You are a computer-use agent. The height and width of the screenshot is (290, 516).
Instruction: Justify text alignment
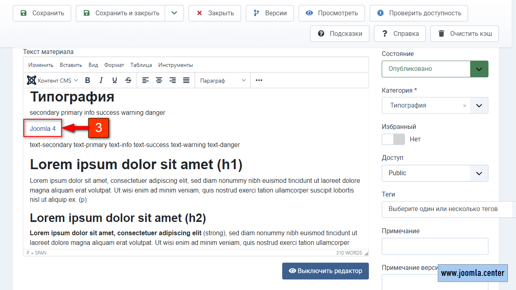(x=186, y=81)
